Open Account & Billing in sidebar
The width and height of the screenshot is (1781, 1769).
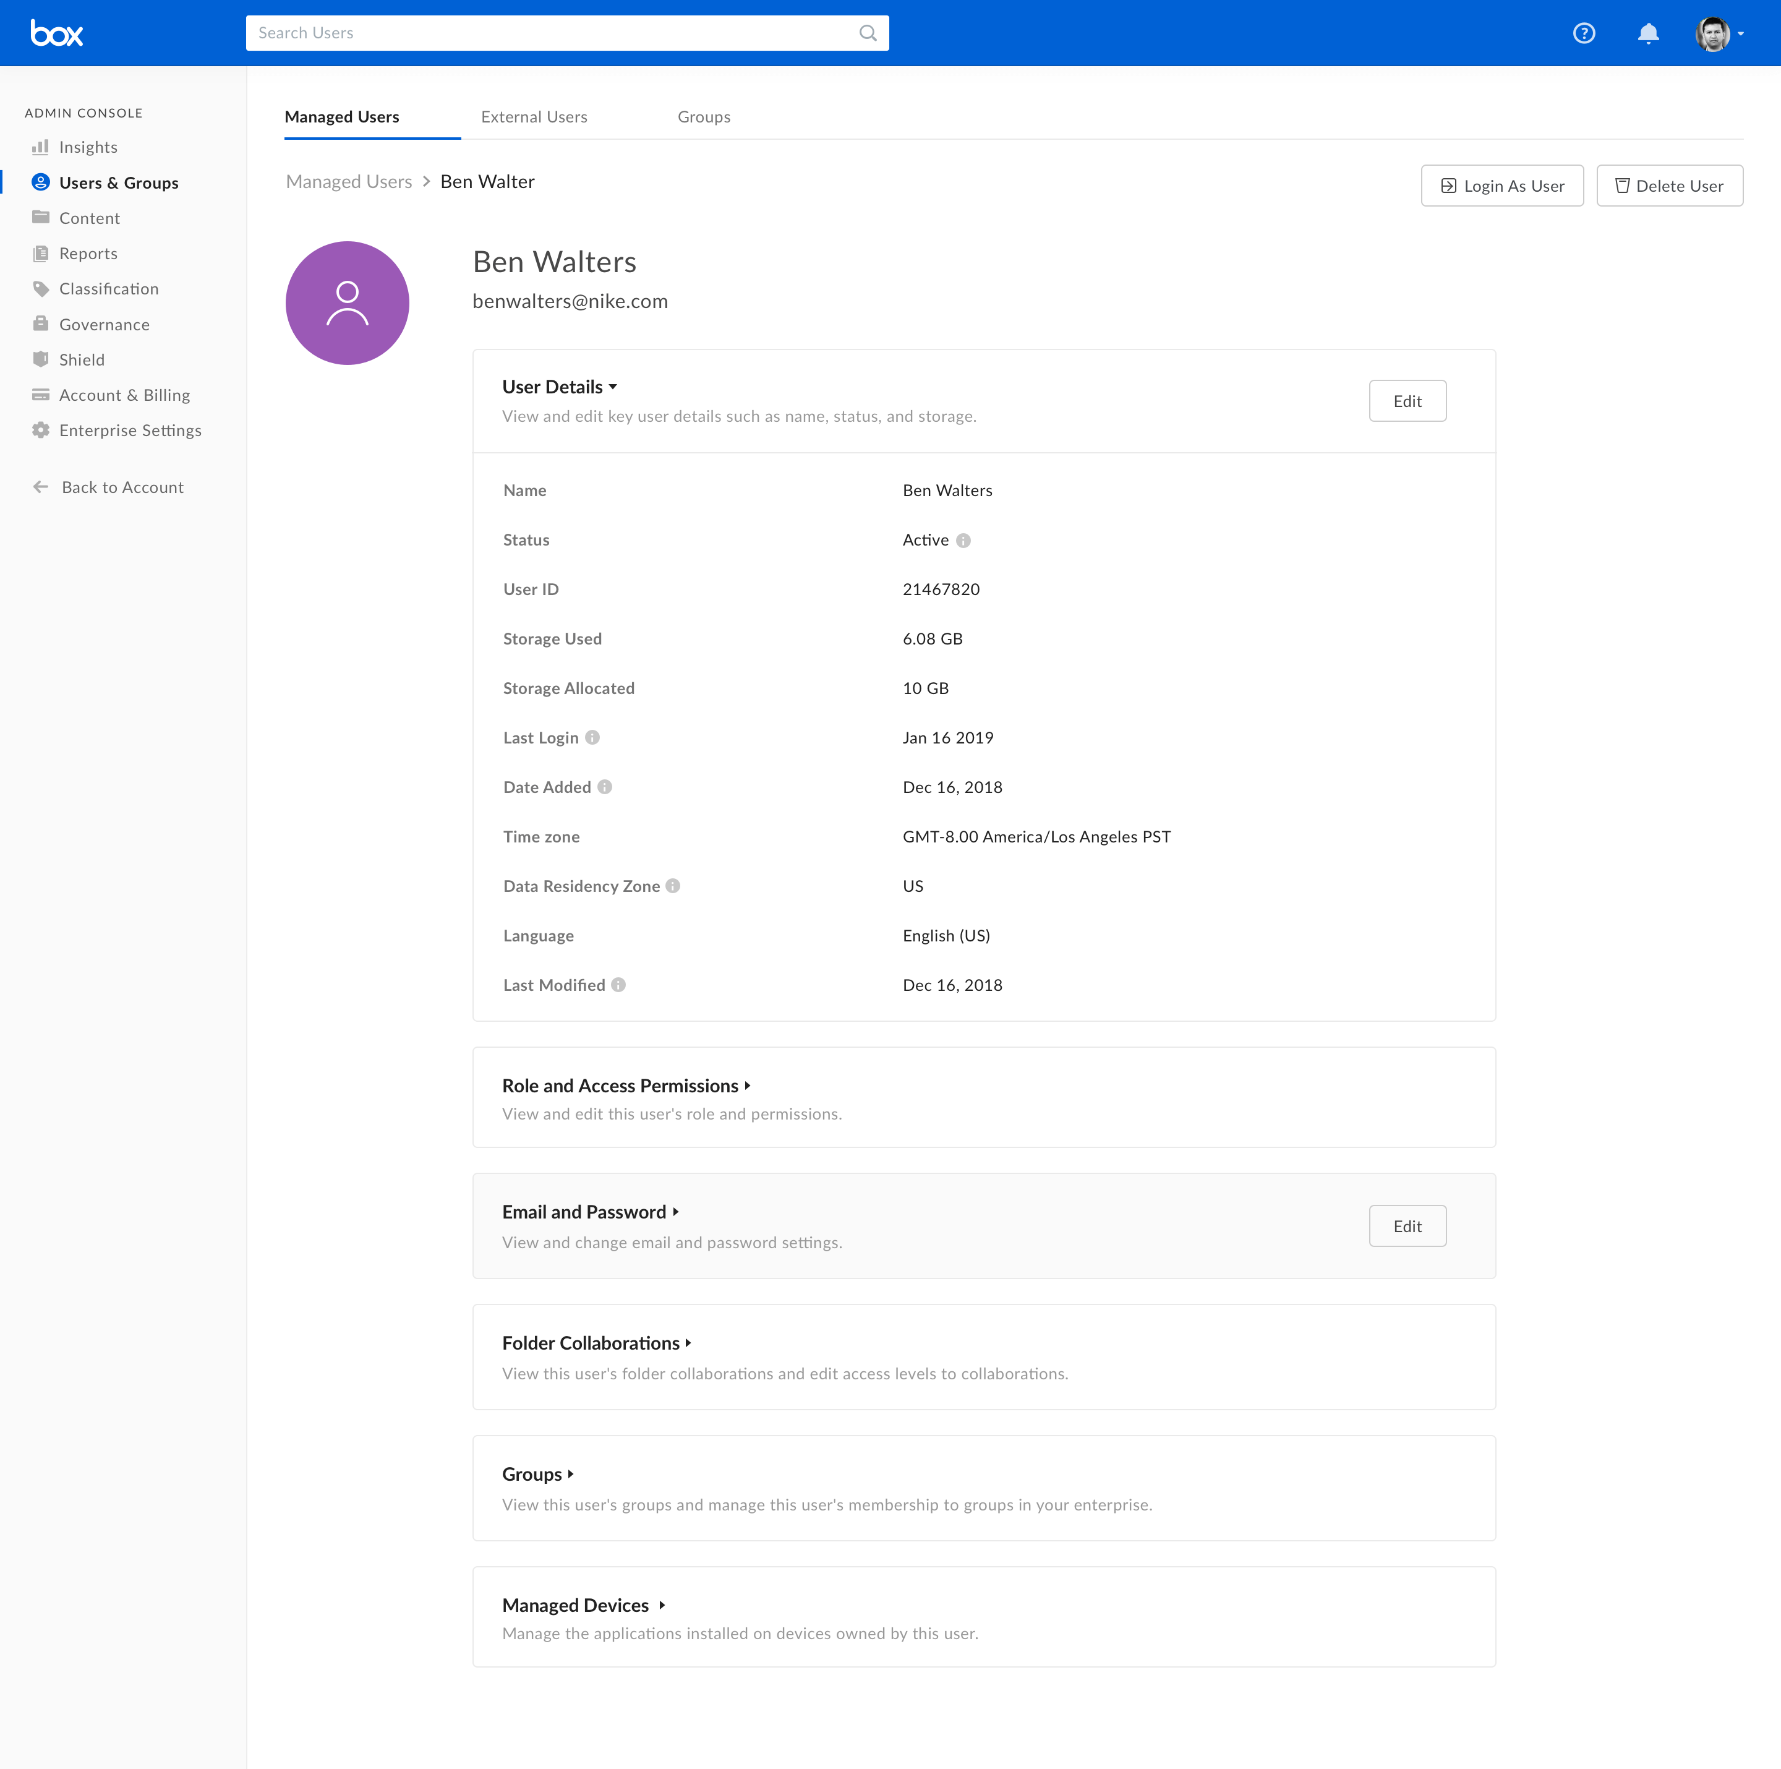(124, 395)
